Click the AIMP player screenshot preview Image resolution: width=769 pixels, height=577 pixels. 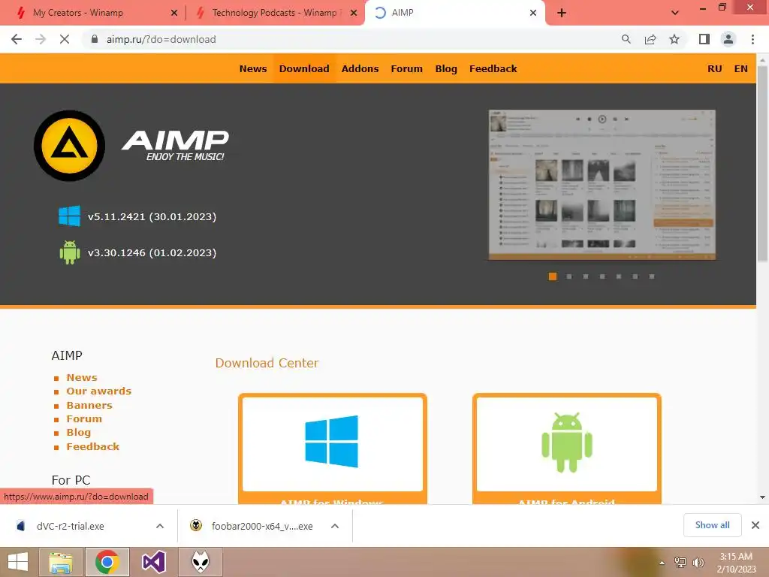tap(602, 185)
